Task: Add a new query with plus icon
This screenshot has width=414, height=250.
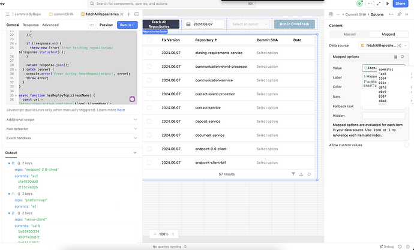Action: tap(129, 14)
